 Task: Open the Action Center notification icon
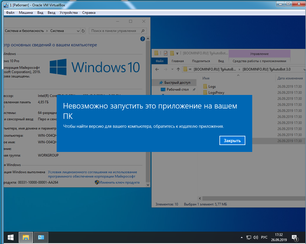tap(295, 238)
